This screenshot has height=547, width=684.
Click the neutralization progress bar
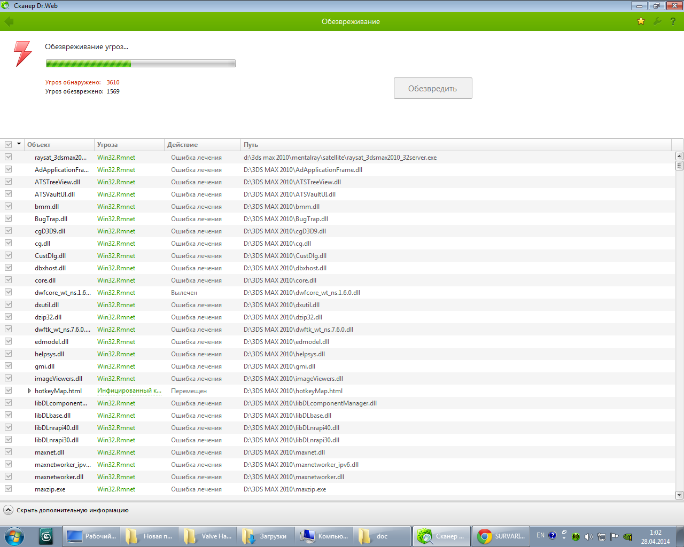point(141,64)
